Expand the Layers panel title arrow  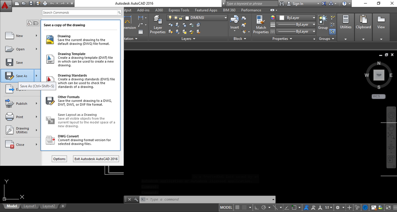(194, 39)
